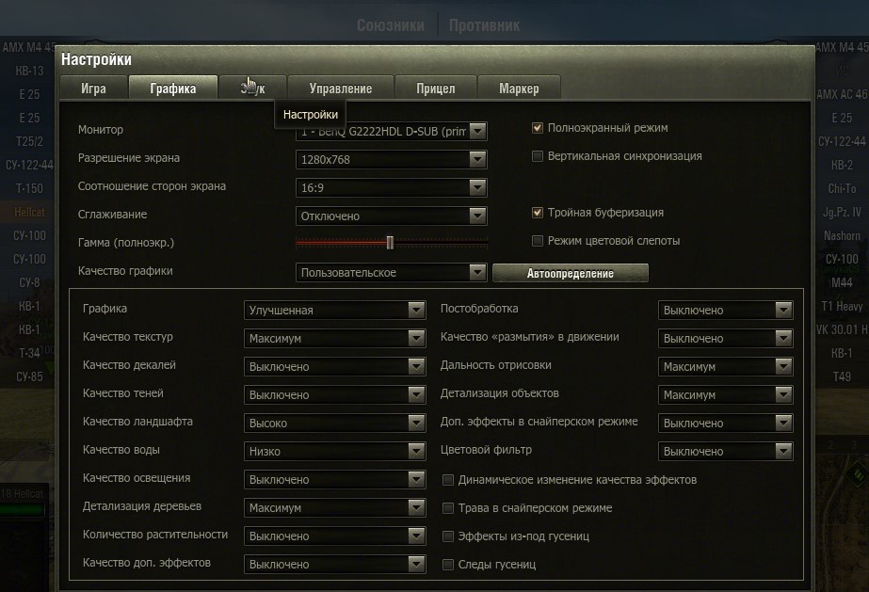Switch to the Управление tab
This screenshot has height=592, width=869.
340,88
